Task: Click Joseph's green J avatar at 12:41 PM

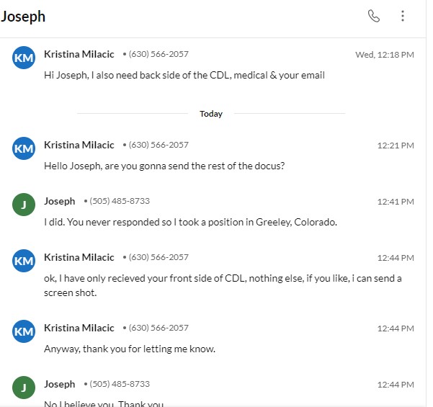Action: (x=24, y=205)
